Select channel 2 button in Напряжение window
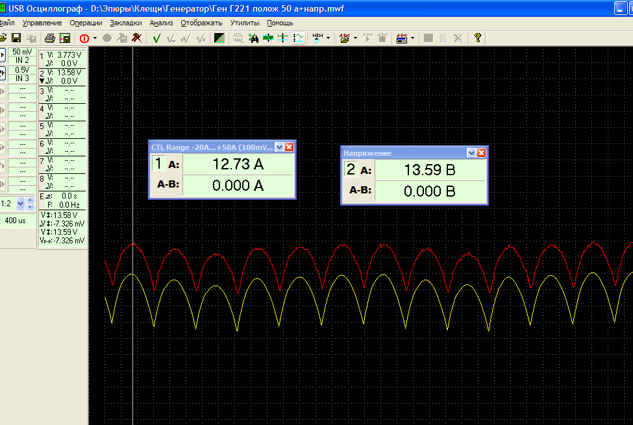This screenshot has height=425, width=633. click(351, 169)
